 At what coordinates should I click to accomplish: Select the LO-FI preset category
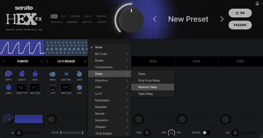88,16
